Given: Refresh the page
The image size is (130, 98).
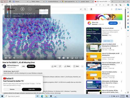Looking at the screenshot, I should coord(6,5).
